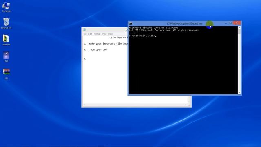Click the Microsoft Corporation copyright line in cmd
261x147 pixels.
click(164, 30)
